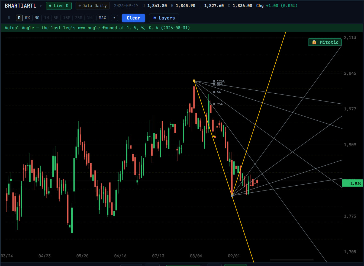Switch to MO monthly timeframe
Viewport: 364px width, 266px height.
pos(37,18)
